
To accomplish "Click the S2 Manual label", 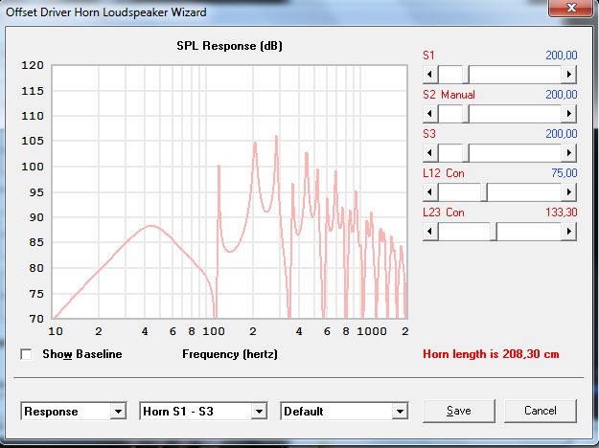I will pos(449,95).
